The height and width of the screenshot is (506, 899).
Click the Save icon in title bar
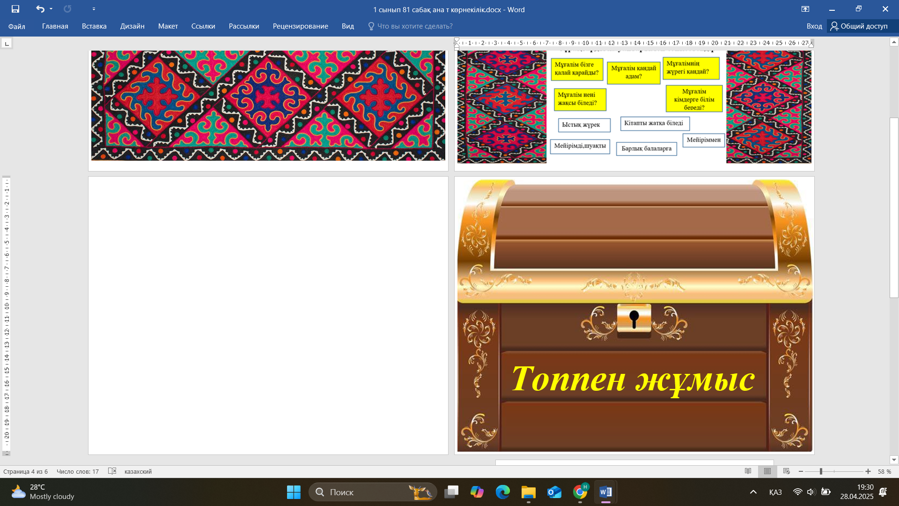pos(15,9)
